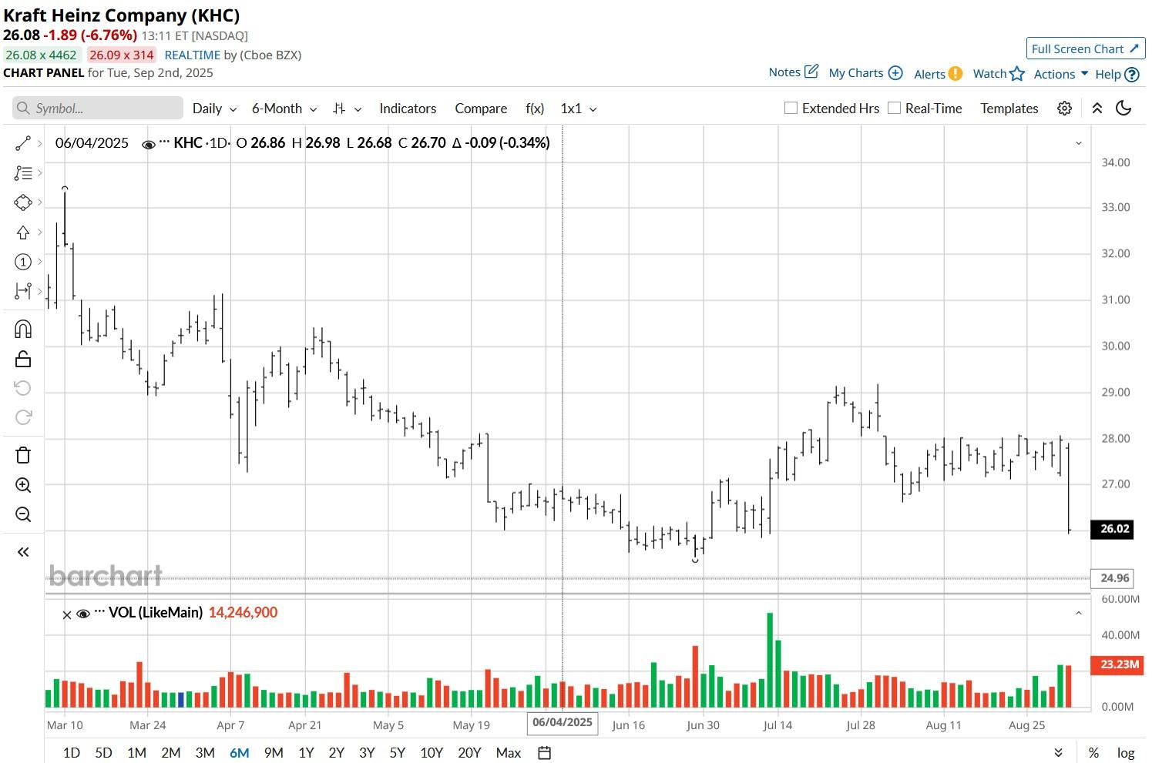
Task: Click the redo arrow icon
Action: point(23,417)
